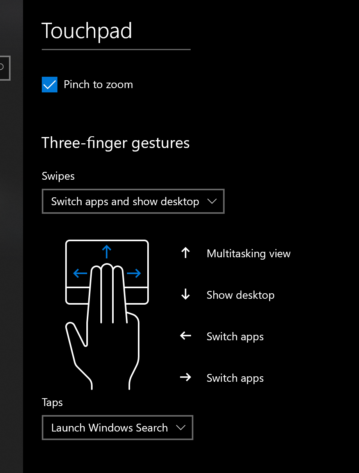Click the blue left arrow on touchpad diagram
The height and width of the screenshot is (473, 359).
click(x=80, y=273)
